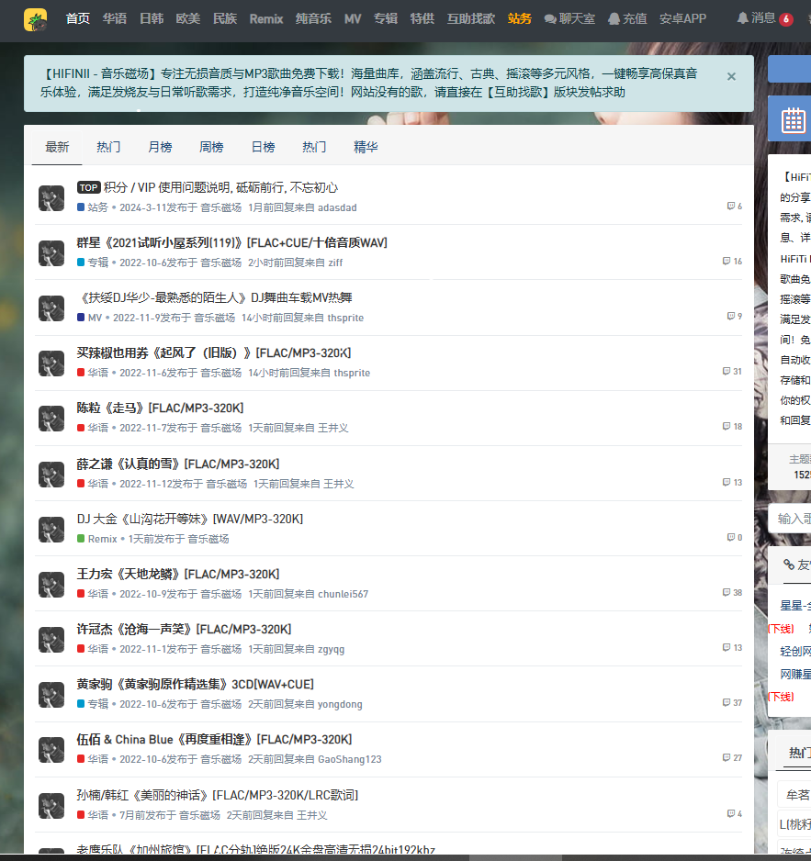Open the 安卓APP link
Screen dimensions: 811x861
tap(682, 18)
